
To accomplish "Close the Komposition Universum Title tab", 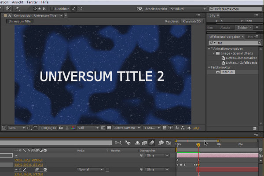I will pos(66,15).
